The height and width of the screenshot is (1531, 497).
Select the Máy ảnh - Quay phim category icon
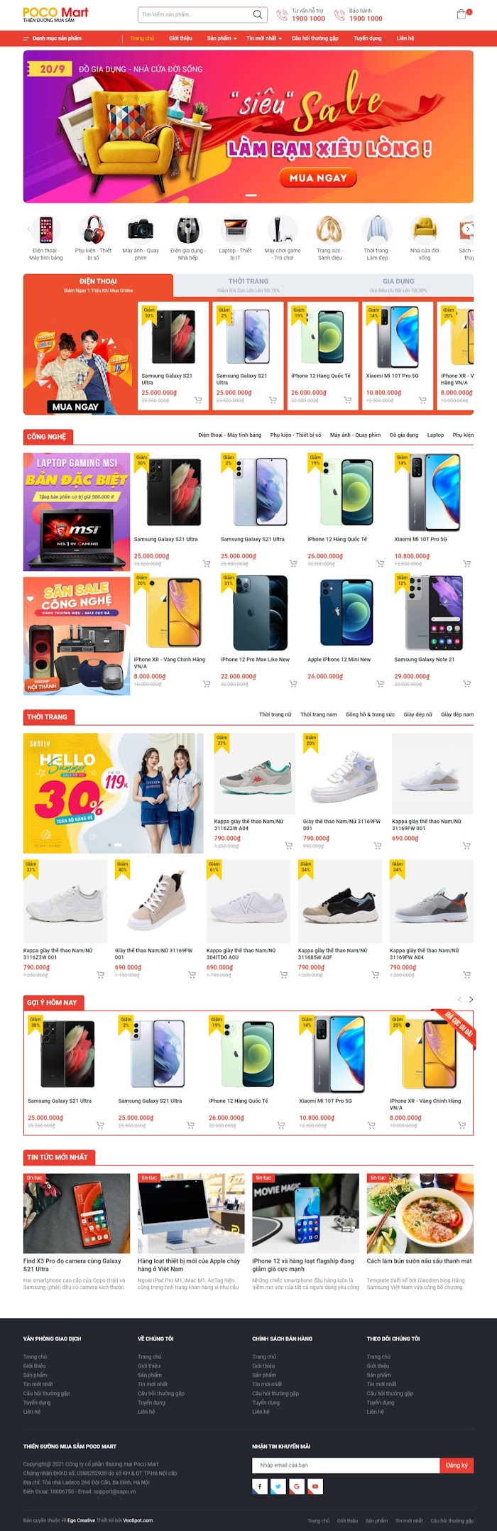coord(141,238)
